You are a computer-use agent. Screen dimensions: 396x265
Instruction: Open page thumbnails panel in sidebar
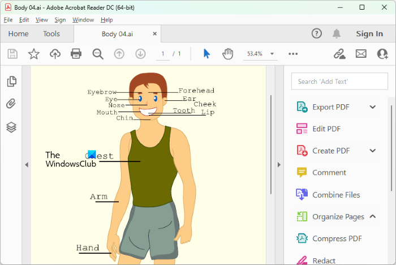pyautogui.click(x=11, y=82)
